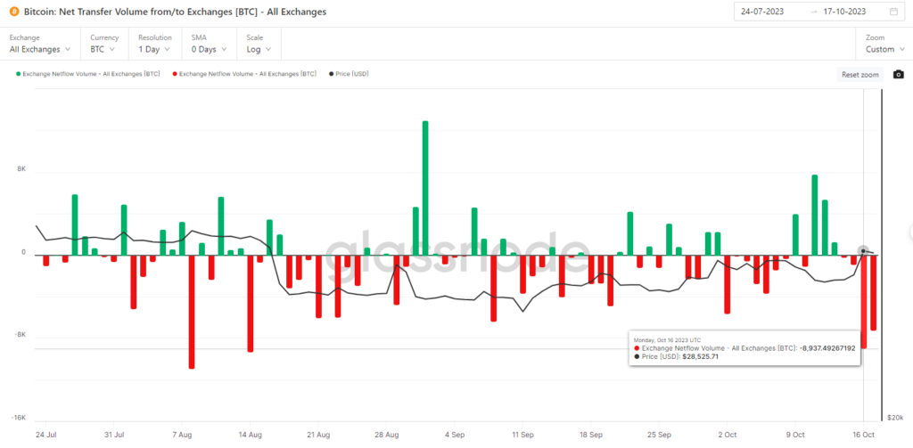Viewport: 913px width, 448px height.
Task: Open the Currency dropdown set to BTC
Action: tap(103, 50)
